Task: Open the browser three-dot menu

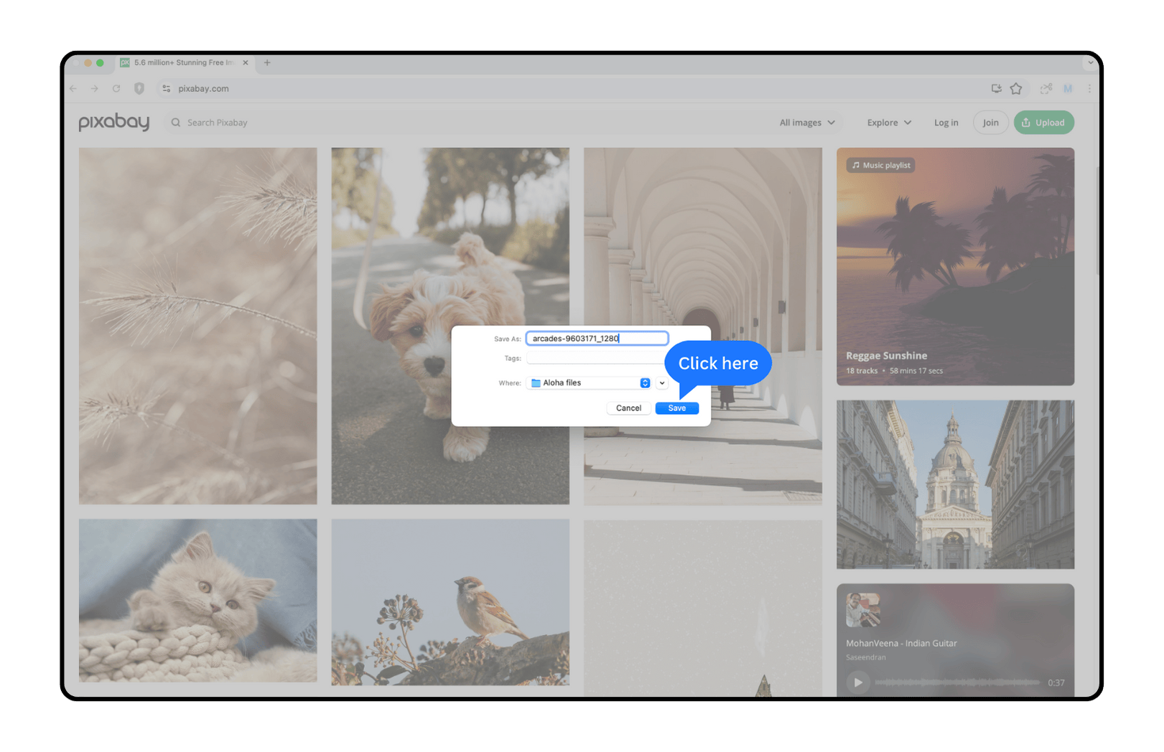Action: (x=1089, y=88)
